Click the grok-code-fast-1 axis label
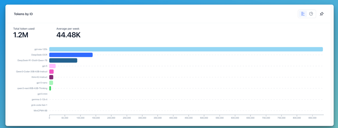This screenshot has height=128, width=338. click(39, 105)
